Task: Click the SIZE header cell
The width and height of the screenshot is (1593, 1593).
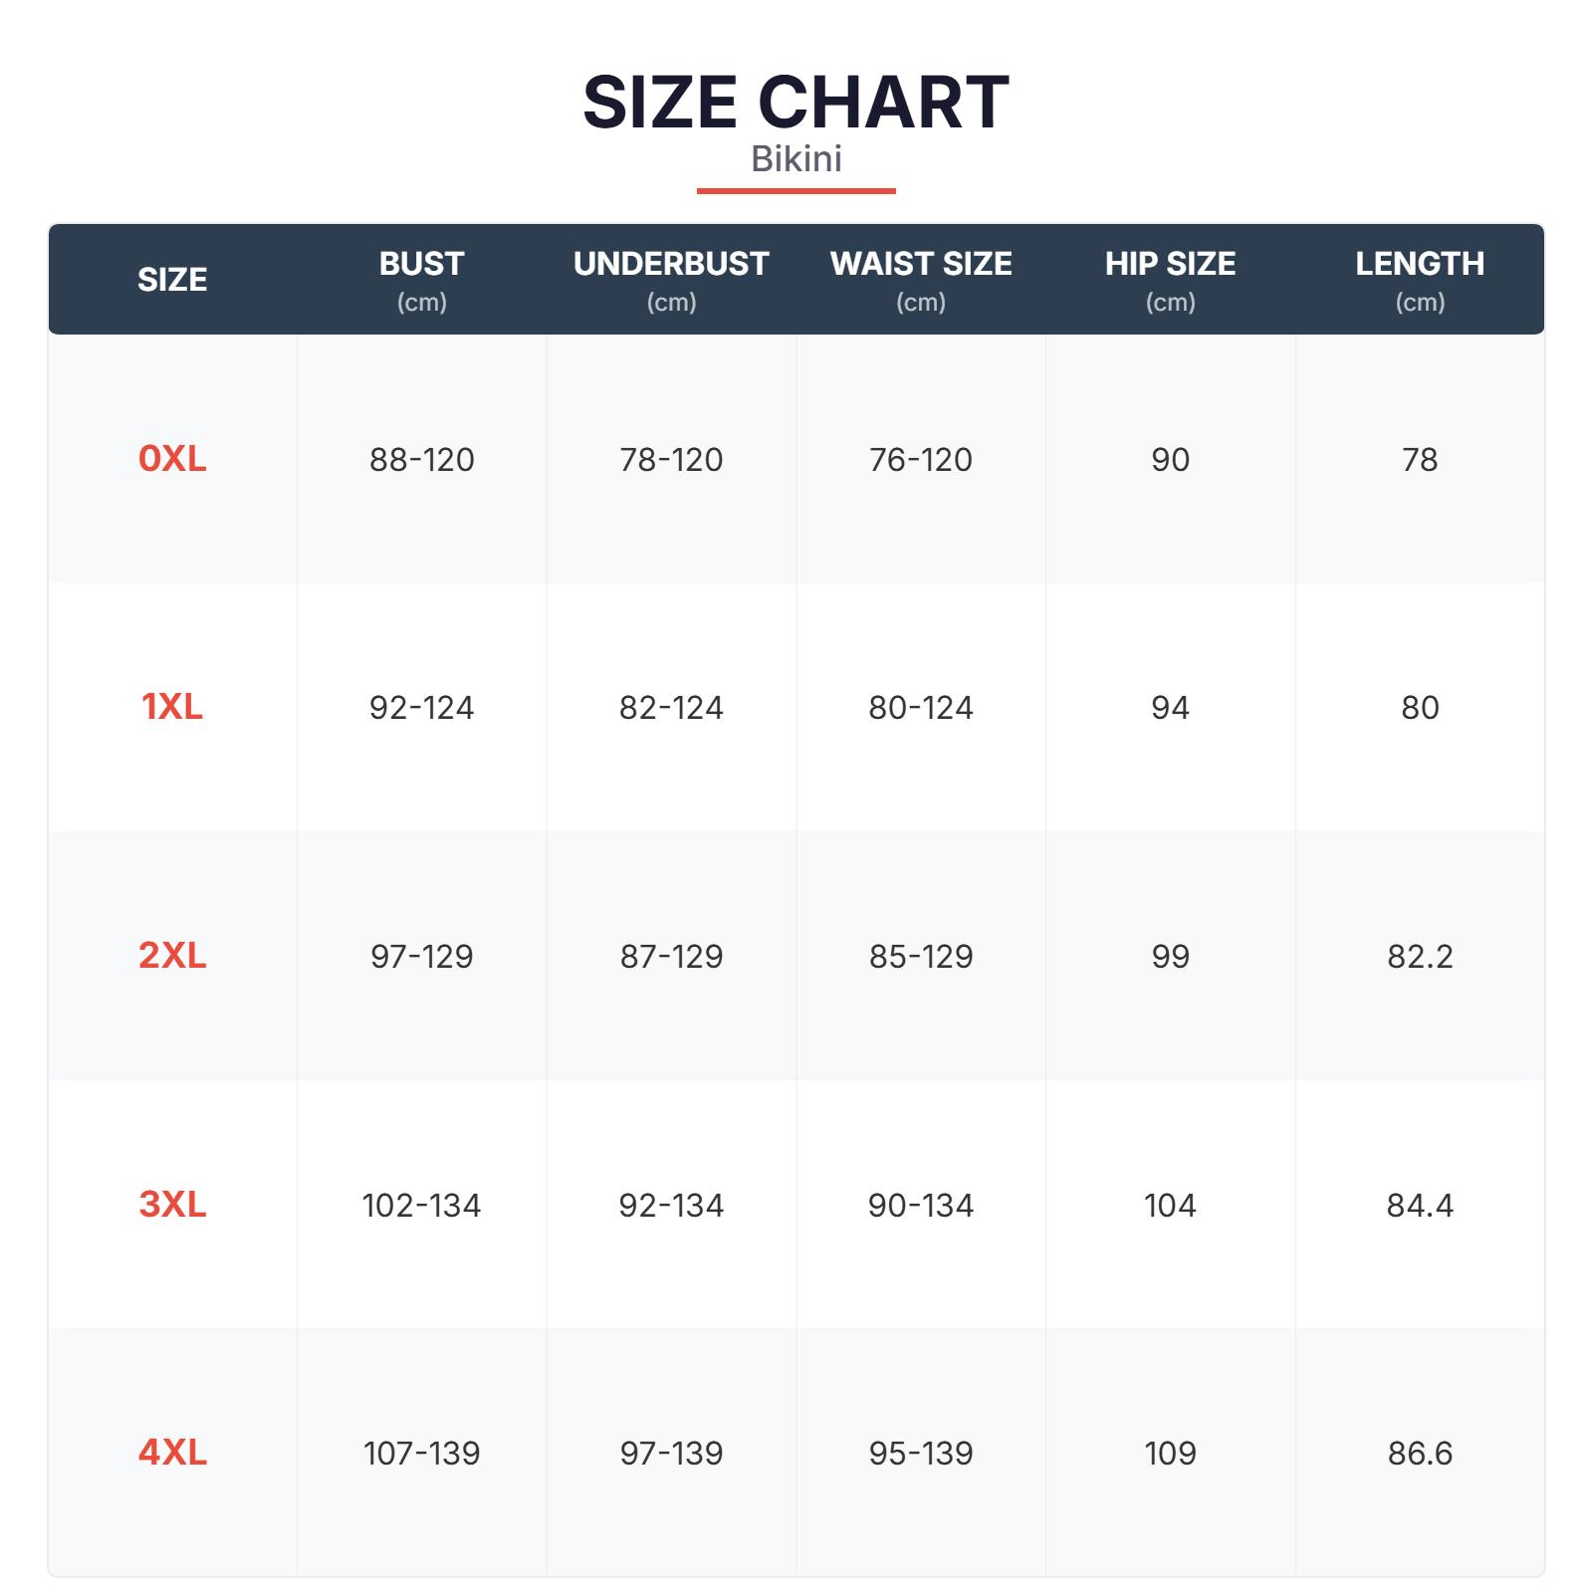Action: click(172, 280)
